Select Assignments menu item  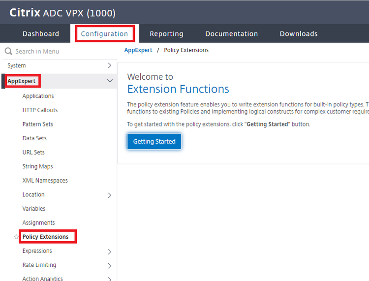38,222
